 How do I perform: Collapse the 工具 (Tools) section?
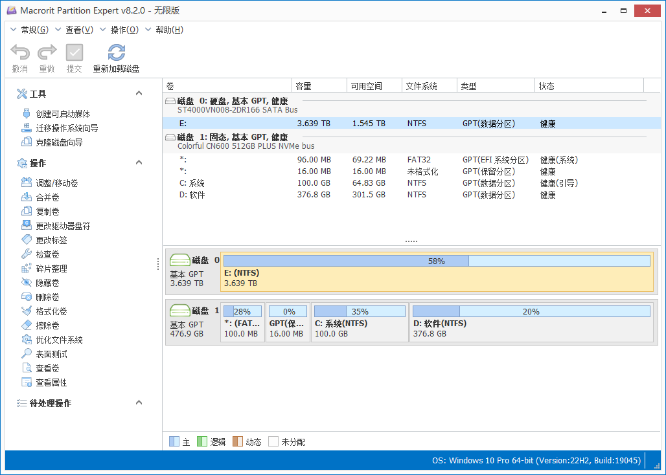[139, 93]
